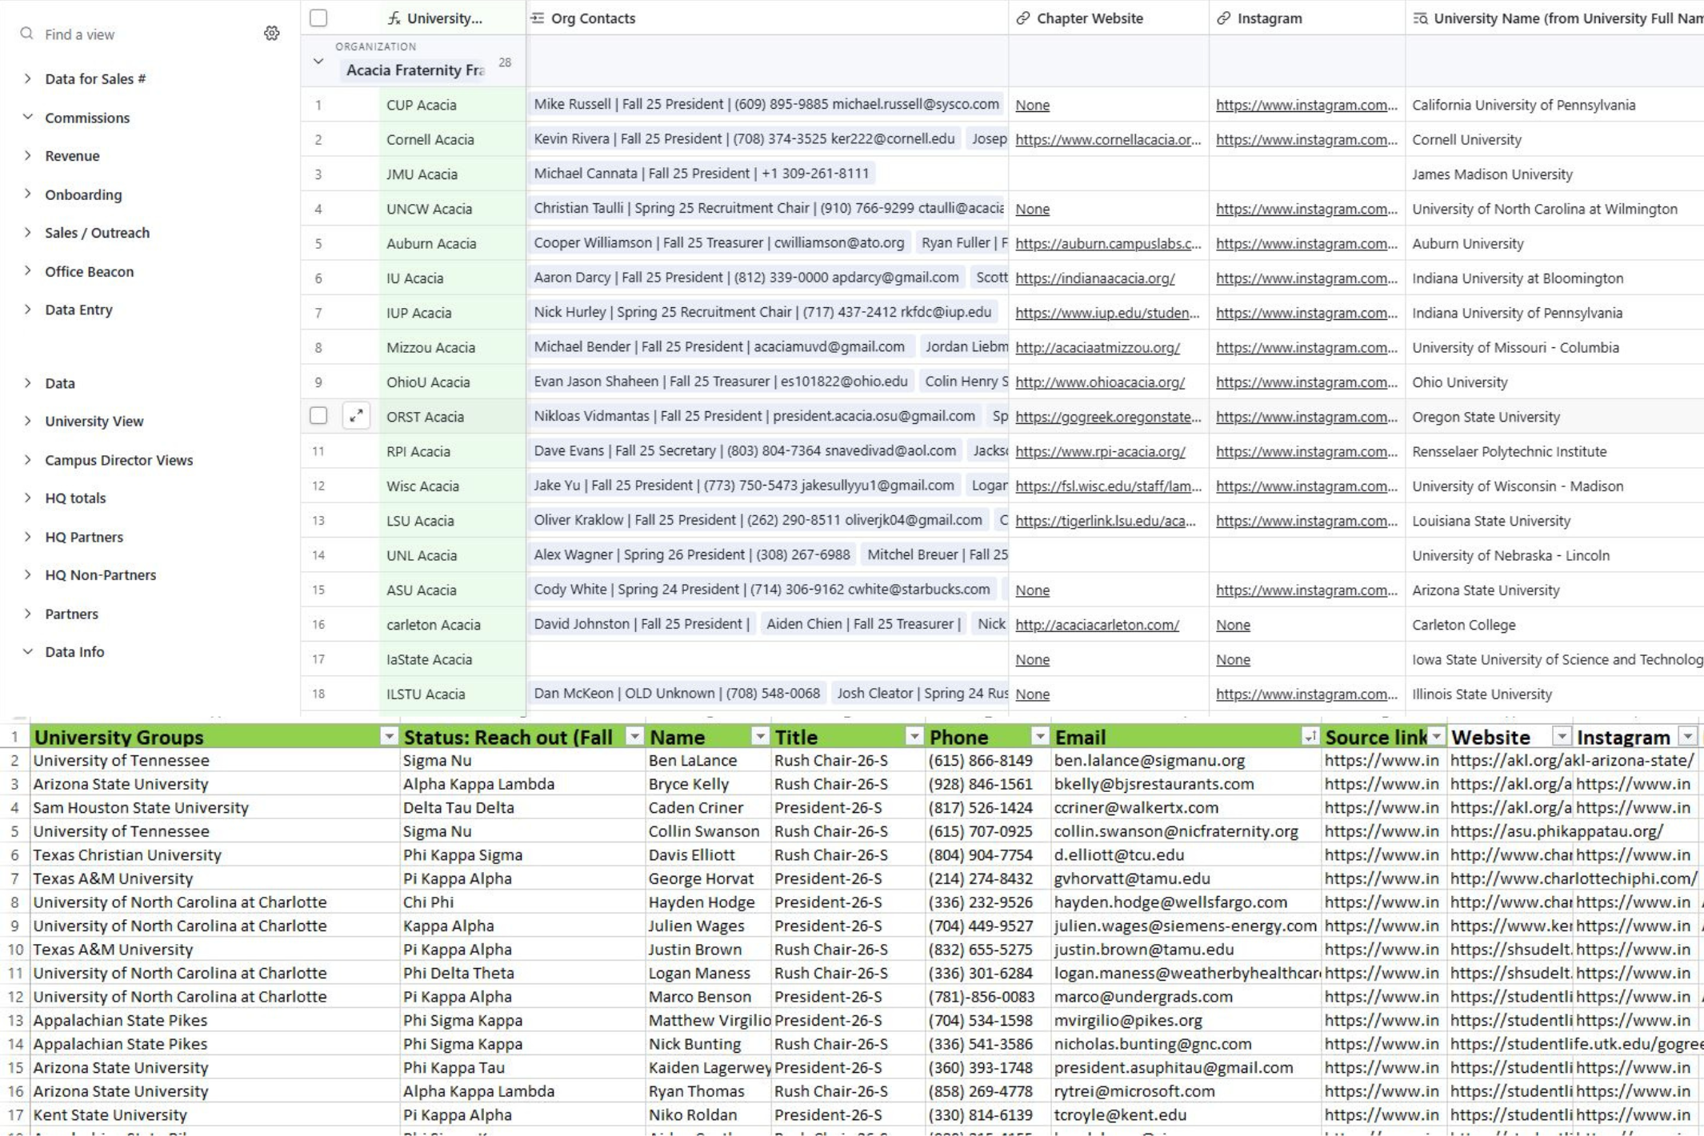The height and width of the screenshot is (1136, 1704).
Task: Click the Dan McKeon contact chip
Action: (x=677, y=693)
